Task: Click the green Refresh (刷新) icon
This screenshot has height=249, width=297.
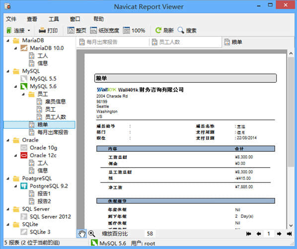Action: (158, 30)
